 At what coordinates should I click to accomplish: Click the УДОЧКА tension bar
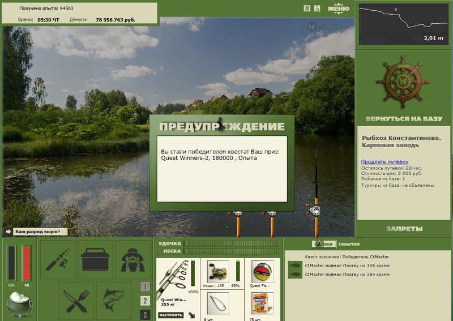tap(232, 243)
